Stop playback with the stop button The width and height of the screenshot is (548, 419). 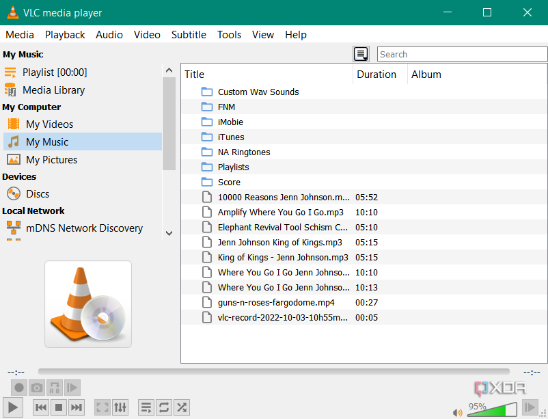pyautogui.click(x=59, y=407)
